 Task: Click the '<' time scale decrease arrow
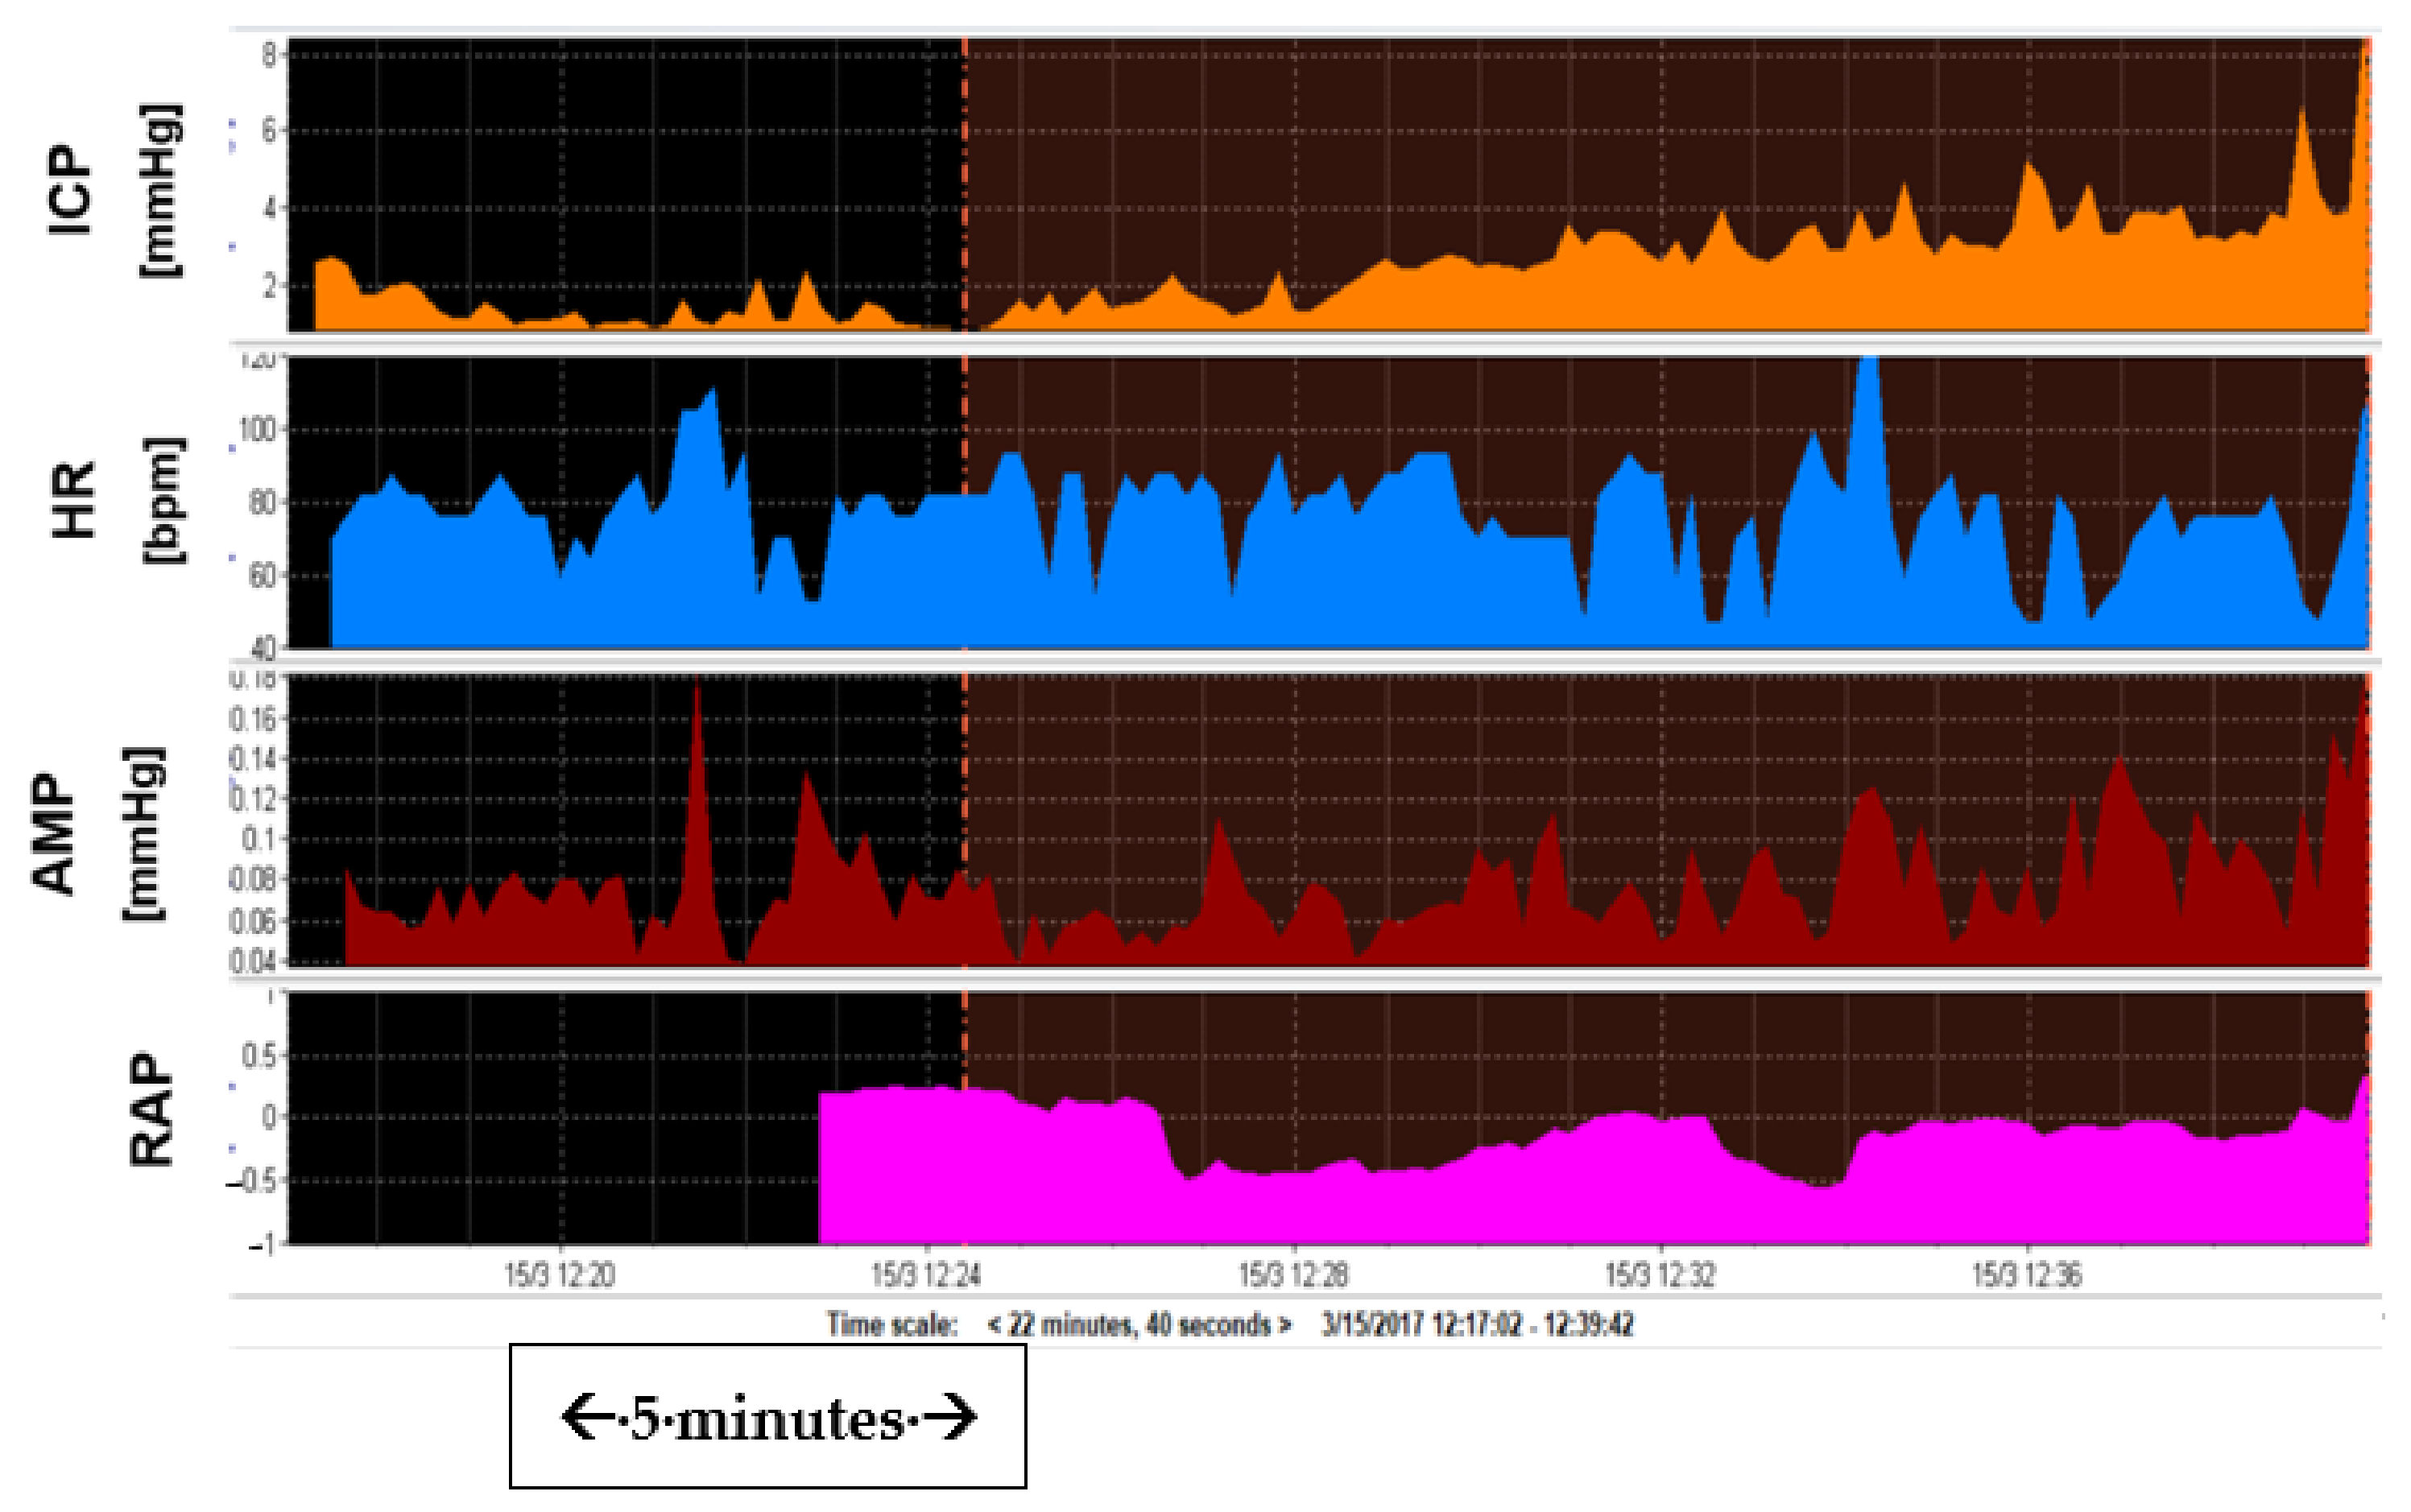[995, 1325]
